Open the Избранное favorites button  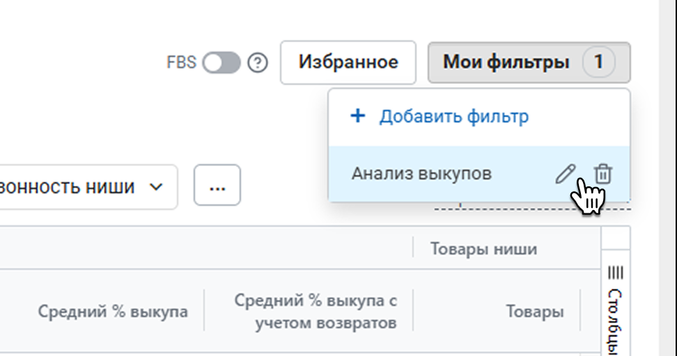point(348,63)
